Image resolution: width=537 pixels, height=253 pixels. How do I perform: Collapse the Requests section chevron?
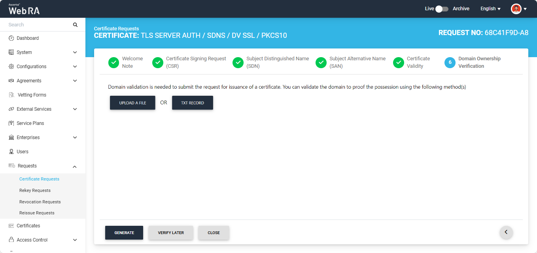(75, 166)
